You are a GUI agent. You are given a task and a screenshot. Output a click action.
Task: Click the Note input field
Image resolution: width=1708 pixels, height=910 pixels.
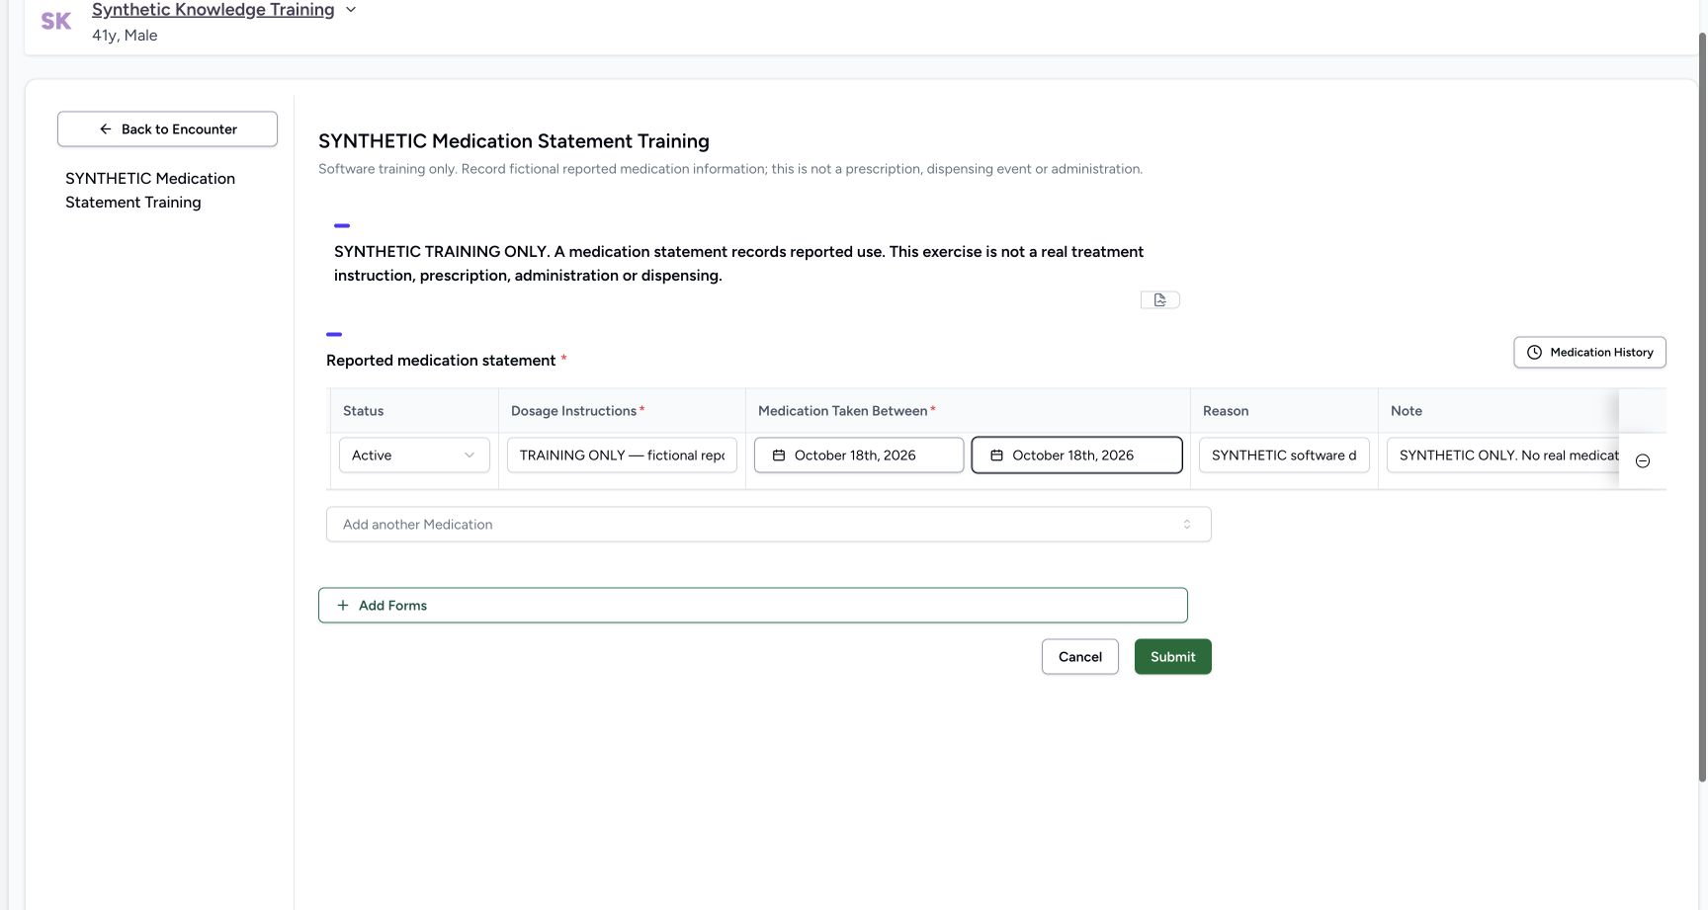click(x=1502, y=455)
